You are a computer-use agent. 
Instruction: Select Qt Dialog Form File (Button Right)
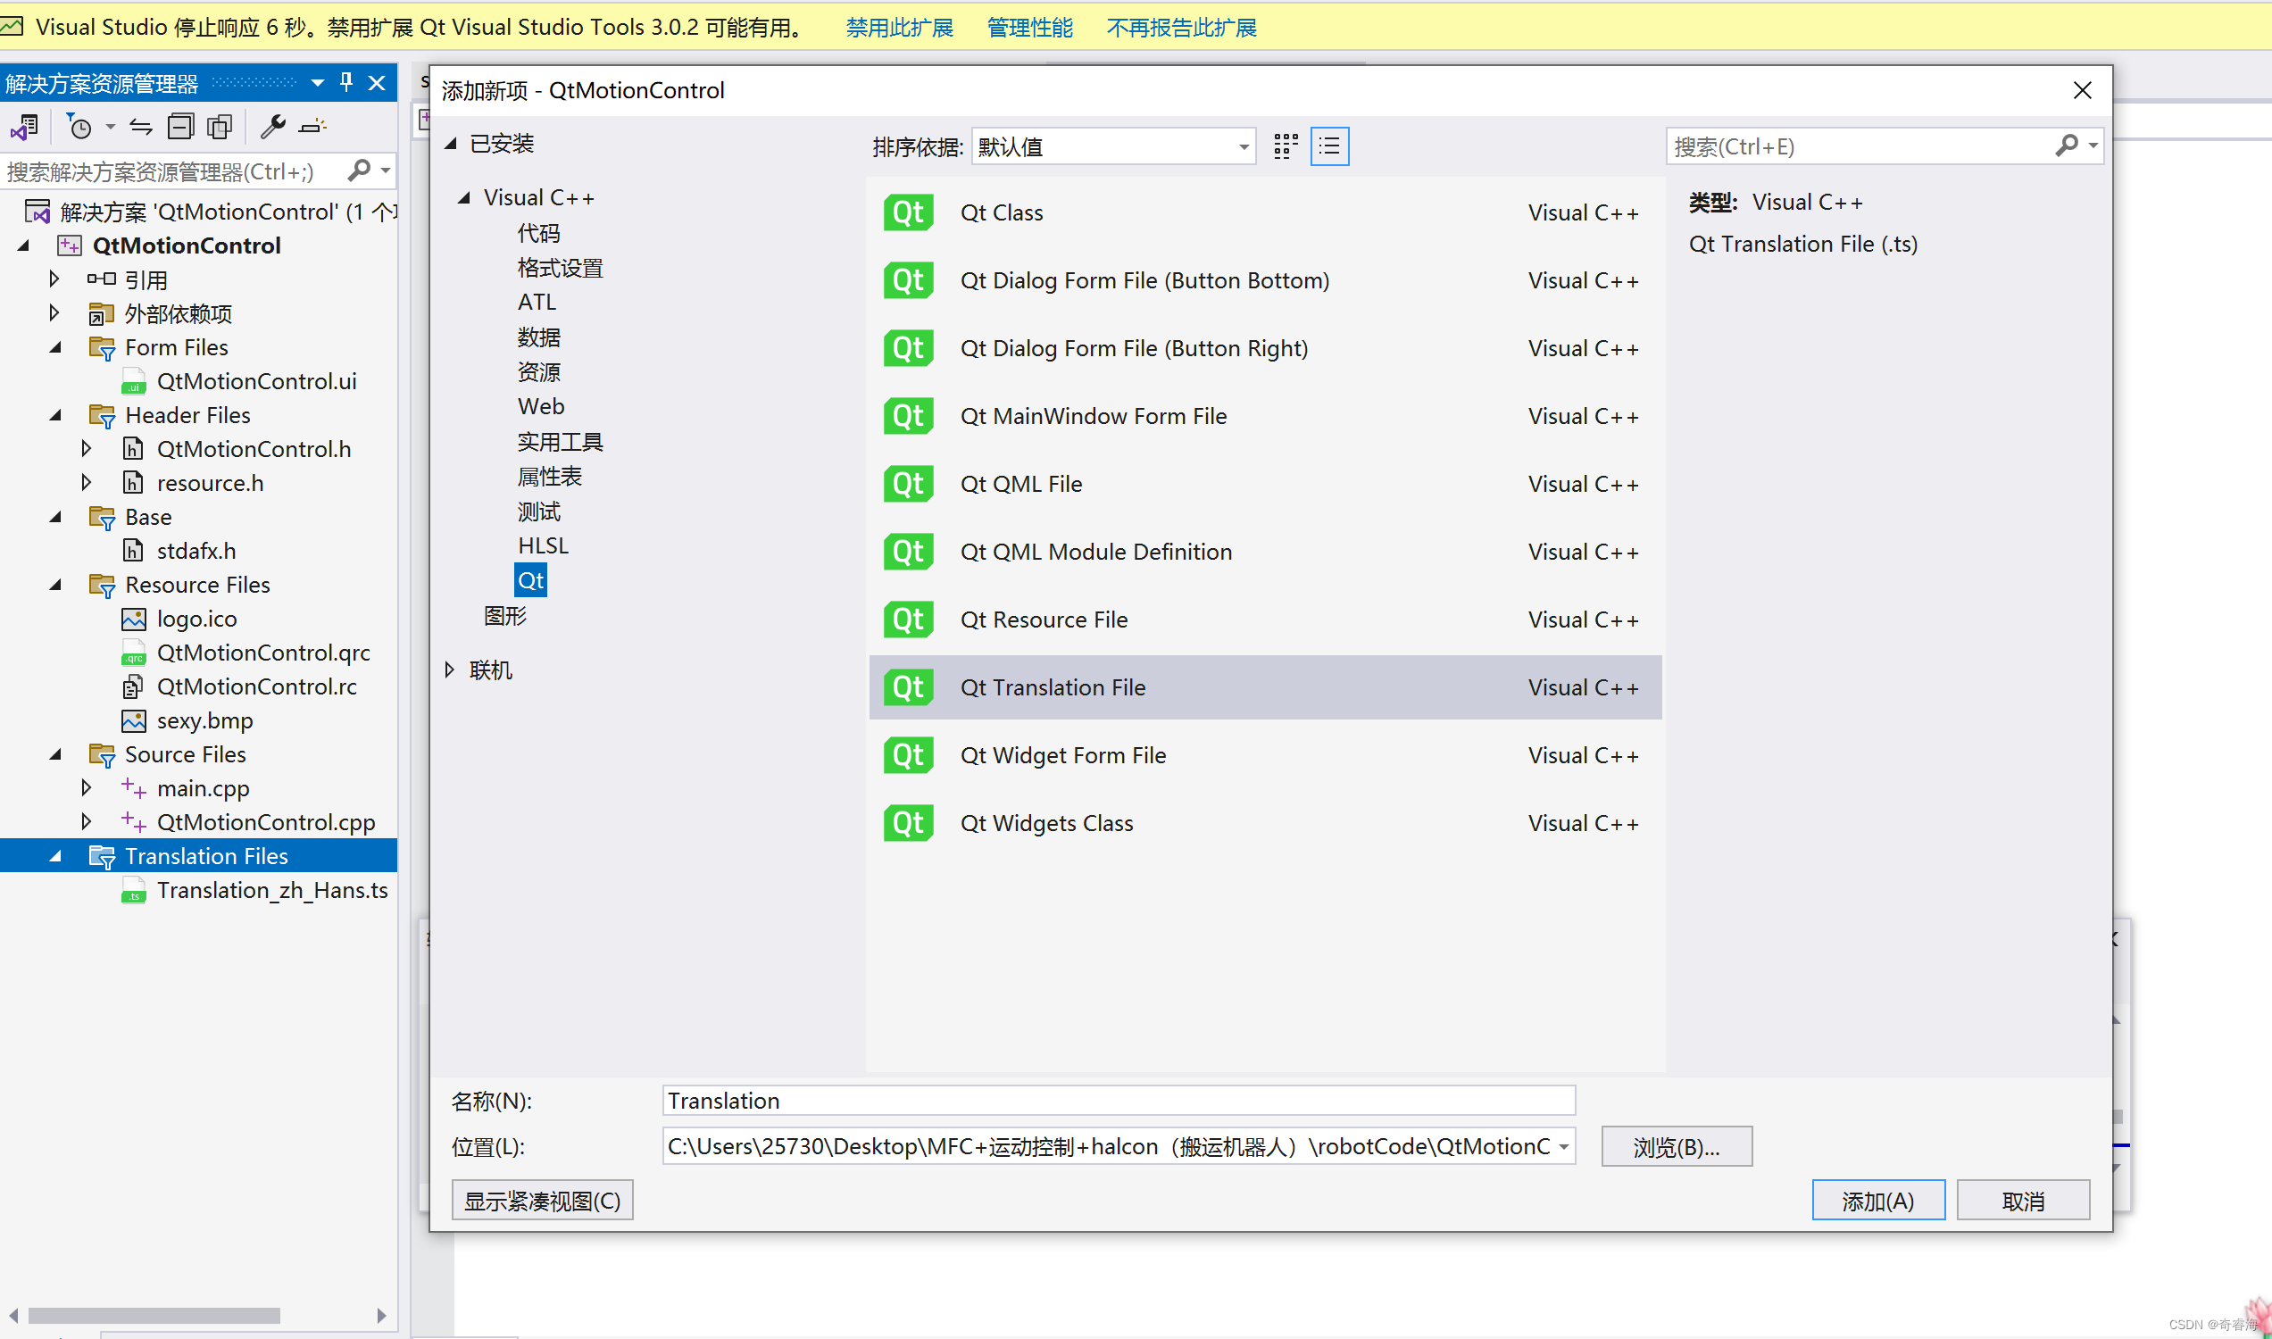coord(1264,348)
